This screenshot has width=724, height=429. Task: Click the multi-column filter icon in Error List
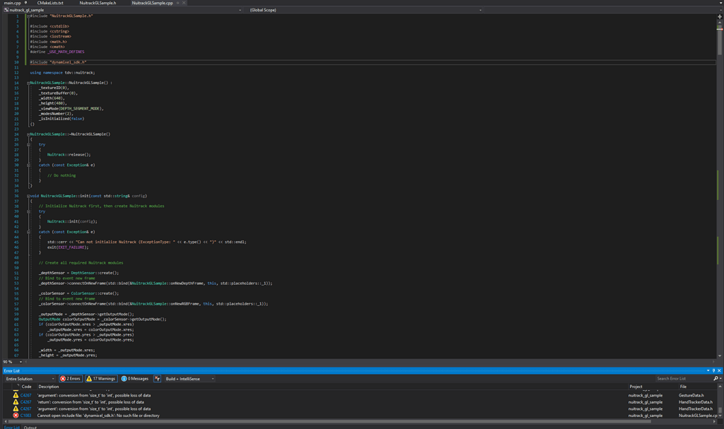tap(157, 378)
